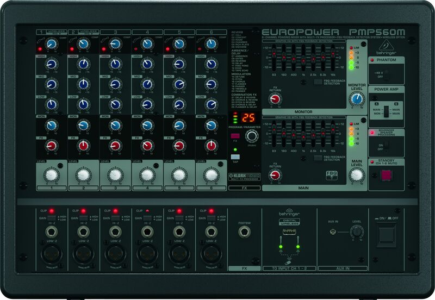Hit the red STANDBY mute button
The image size is (435, 300).
coord(386,175)
